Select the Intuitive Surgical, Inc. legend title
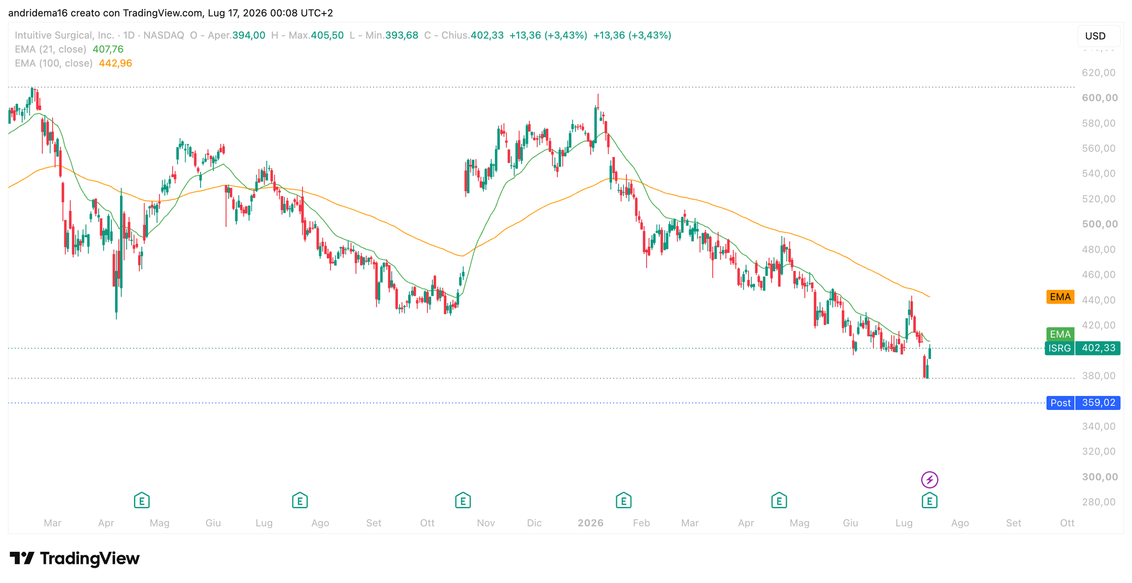Viewport: 1132px width, 583px height. click(x=64, y=35)
